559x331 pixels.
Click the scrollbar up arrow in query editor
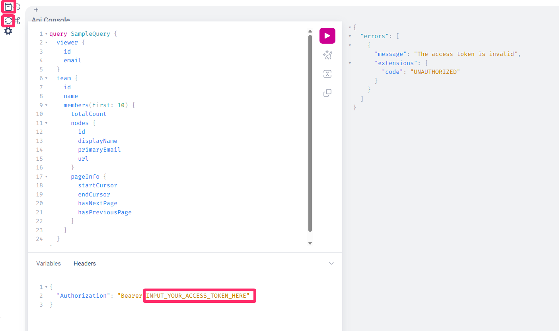coord(310,31)
